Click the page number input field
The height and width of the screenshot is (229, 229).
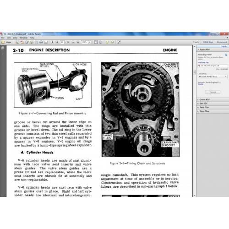pos(62,42)
